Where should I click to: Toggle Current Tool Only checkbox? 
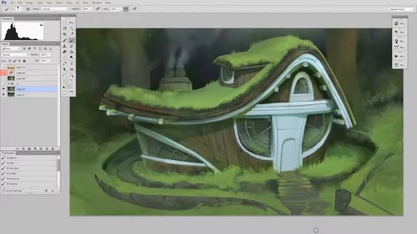[3, 190]
